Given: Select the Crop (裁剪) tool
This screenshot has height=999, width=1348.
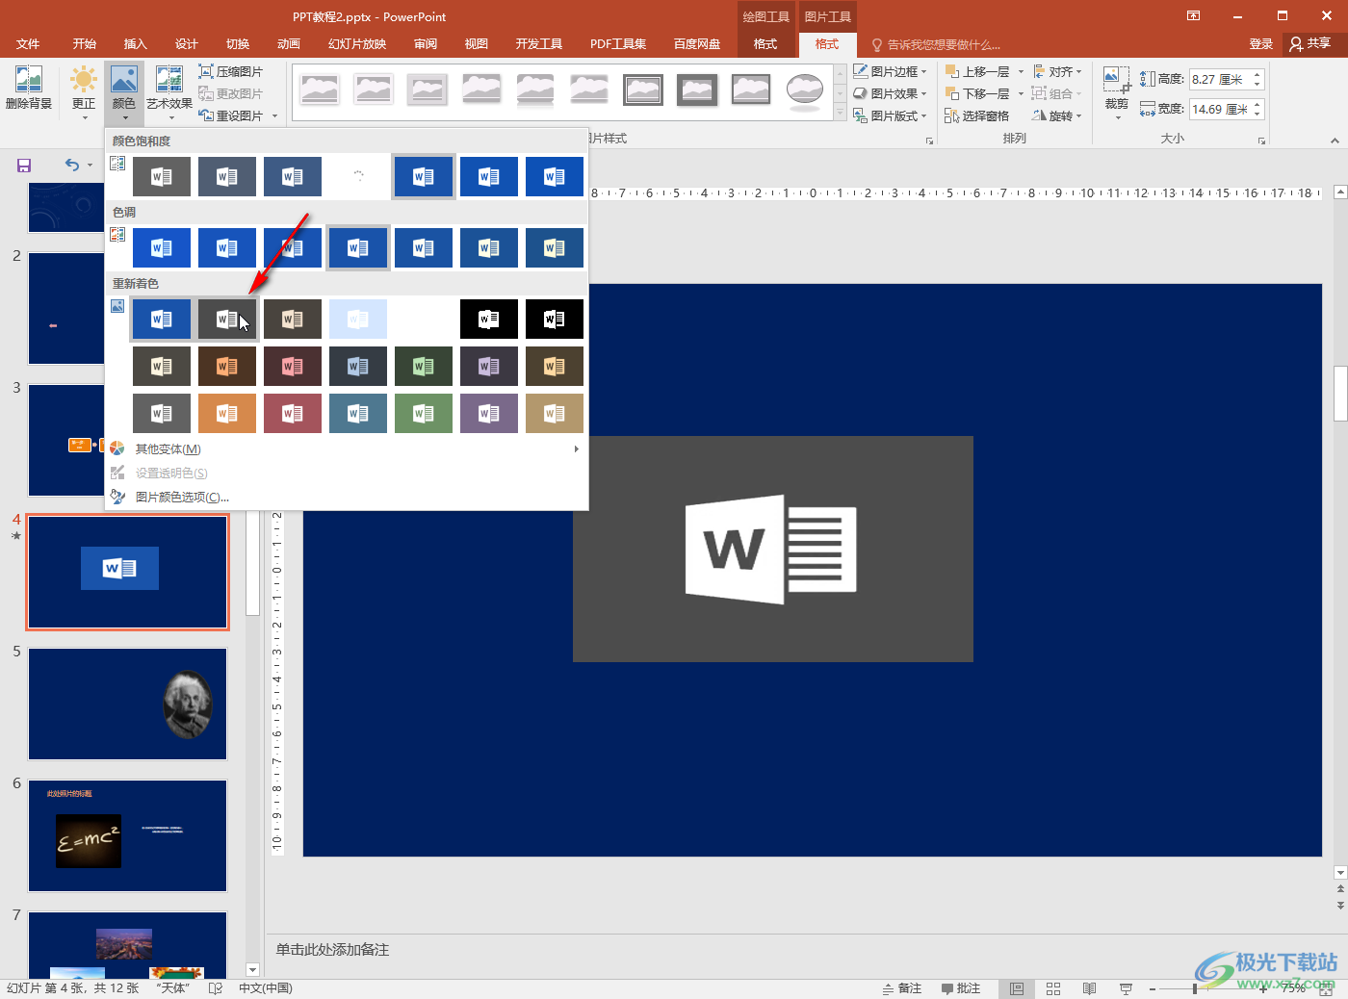Looking at the screenshot, I should coord(1116,91).
